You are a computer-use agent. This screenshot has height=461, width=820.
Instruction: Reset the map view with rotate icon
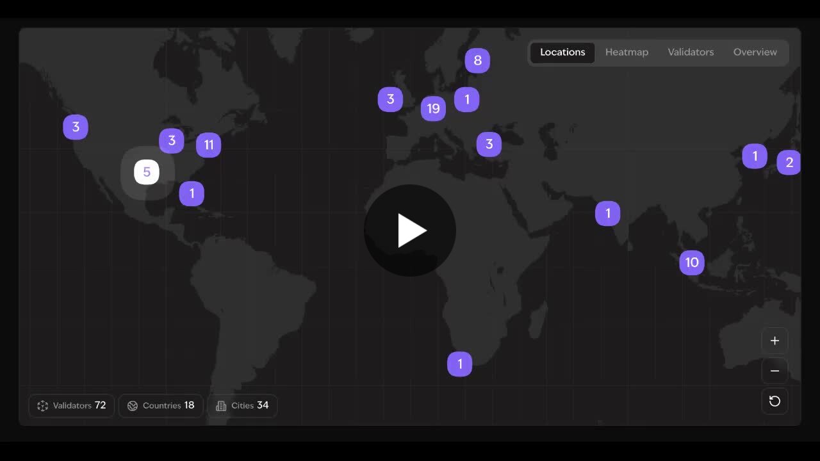click(775, 401)
